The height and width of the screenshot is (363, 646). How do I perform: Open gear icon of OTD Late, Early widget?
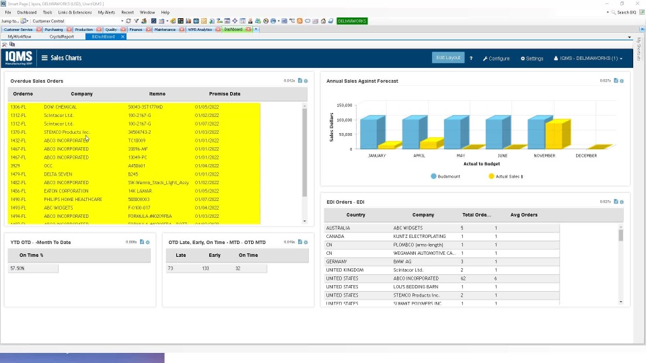(306, 242)
